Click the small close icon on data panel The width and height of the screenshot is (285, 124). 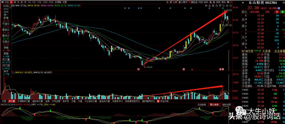pos(10,5)
